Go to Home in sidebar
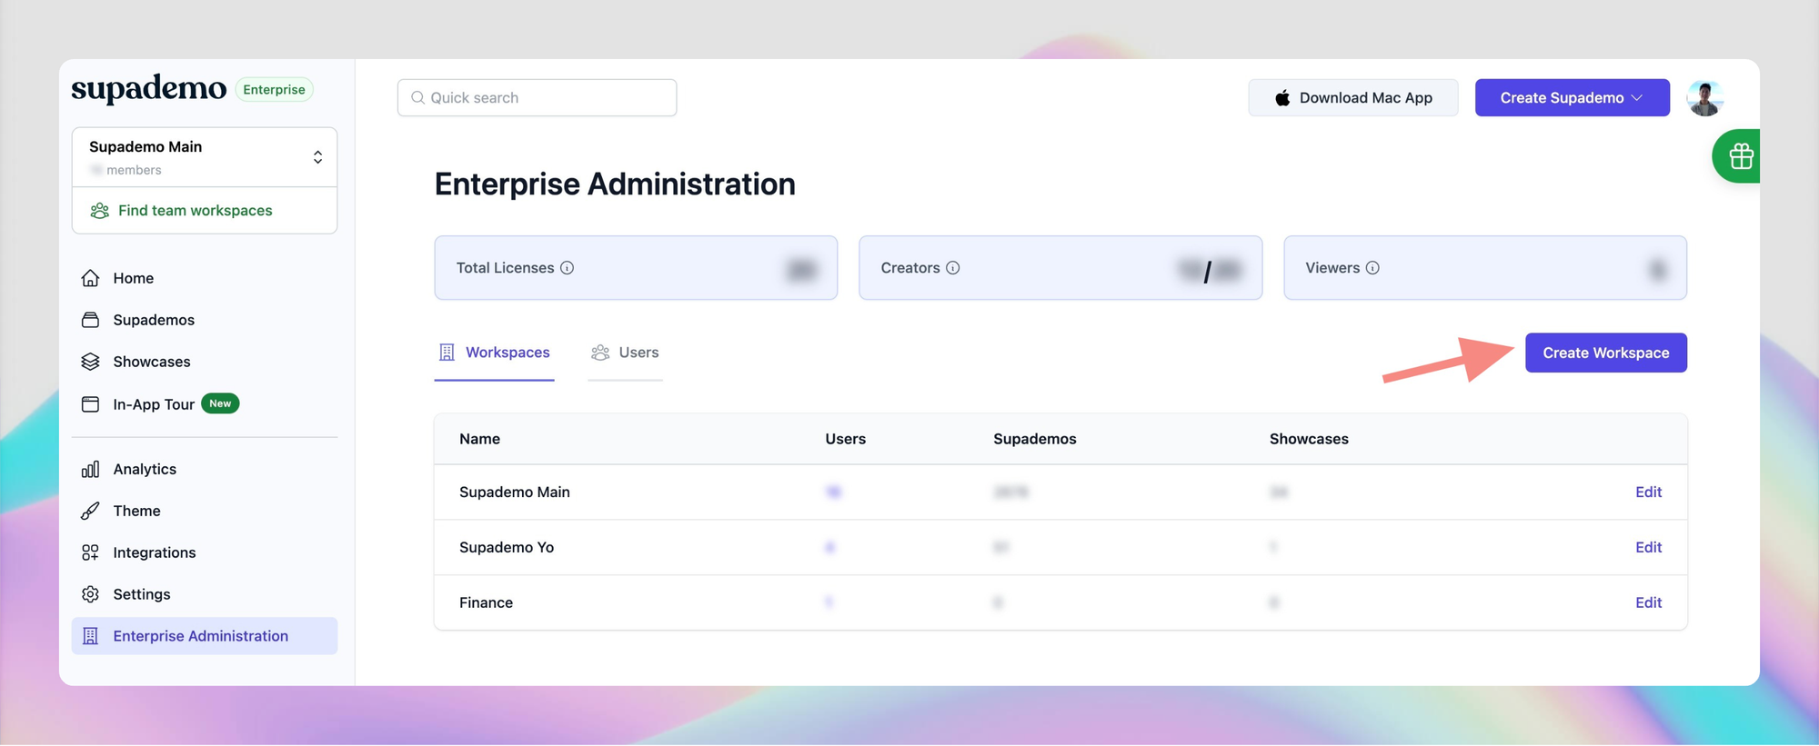This screenshot has height=746, width=1819. click(x=133, y=278)
